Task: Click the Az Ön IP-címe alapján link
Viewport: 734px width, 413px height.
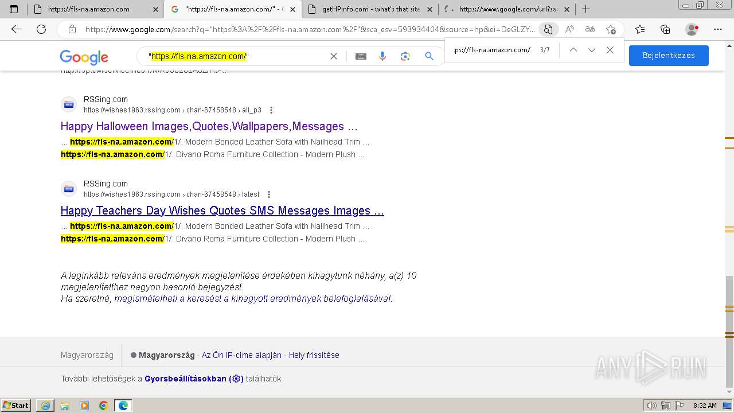Action: coord(241,355)
